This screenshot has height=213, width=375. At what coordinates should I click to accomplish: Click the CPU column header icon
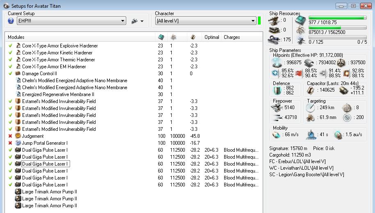point(161,37)
